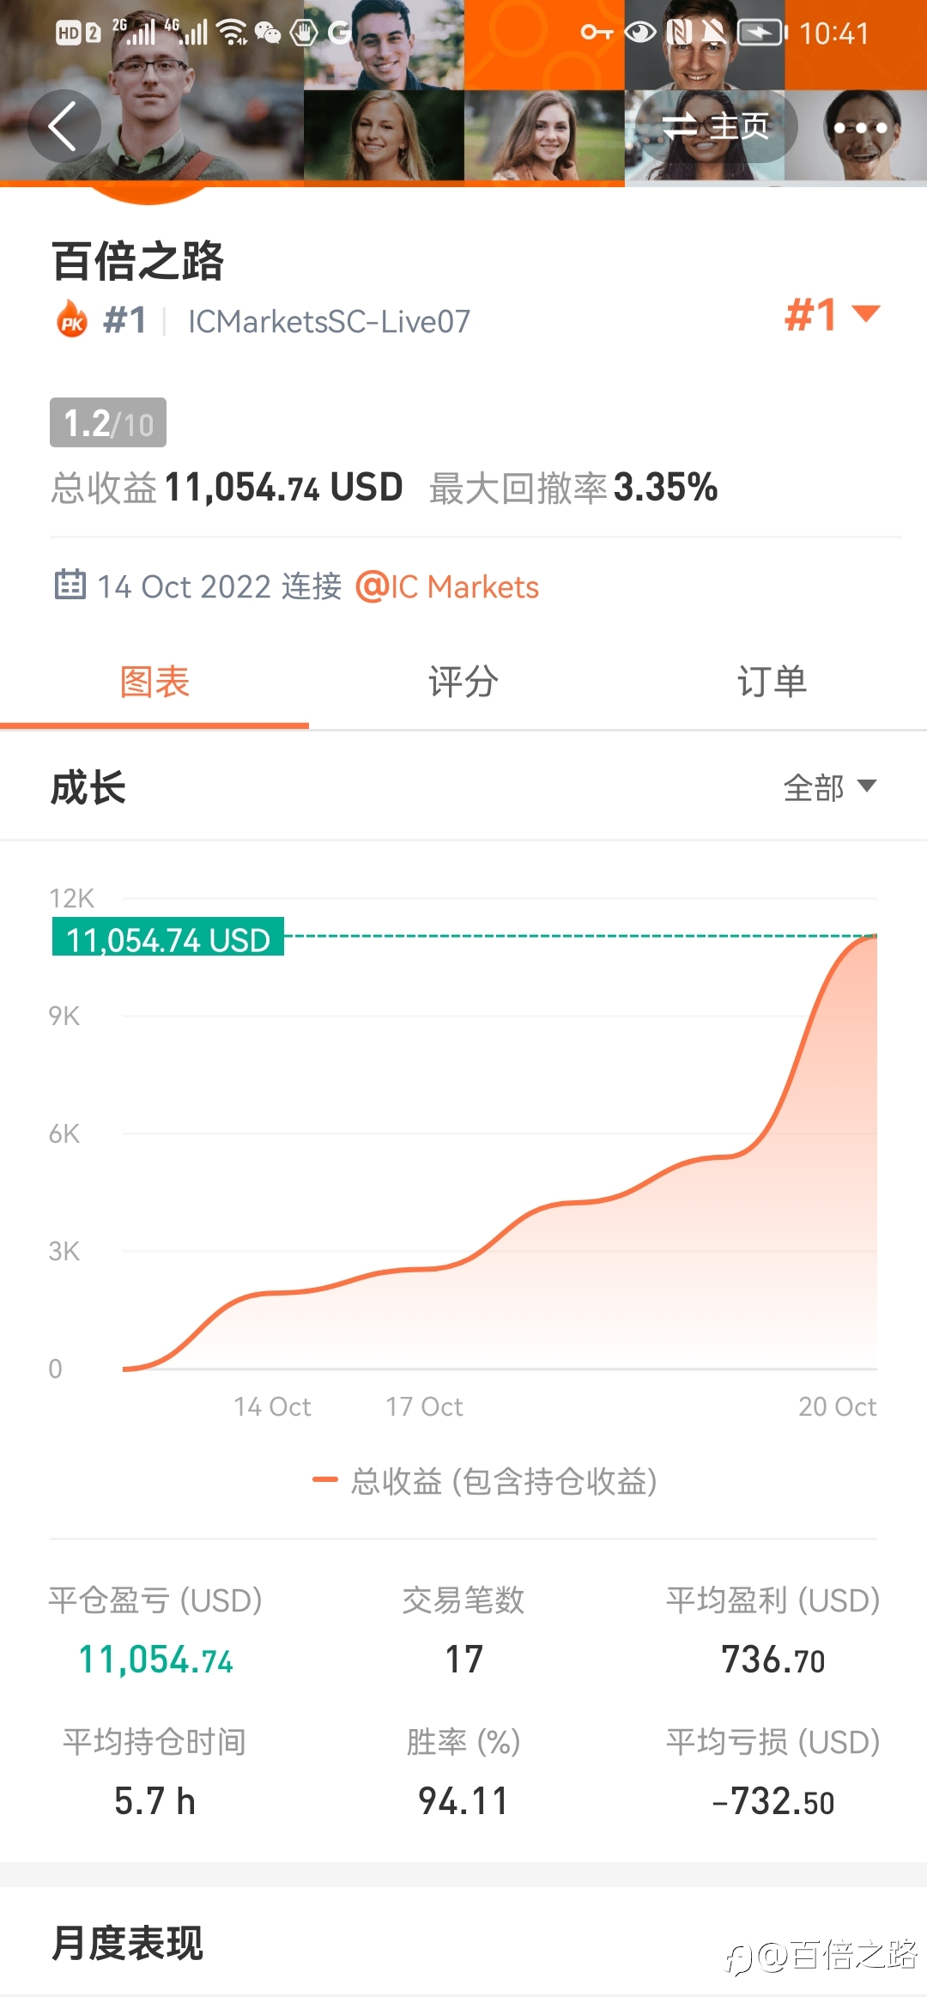Tap the WeChat status bar icon

(269, 33)
